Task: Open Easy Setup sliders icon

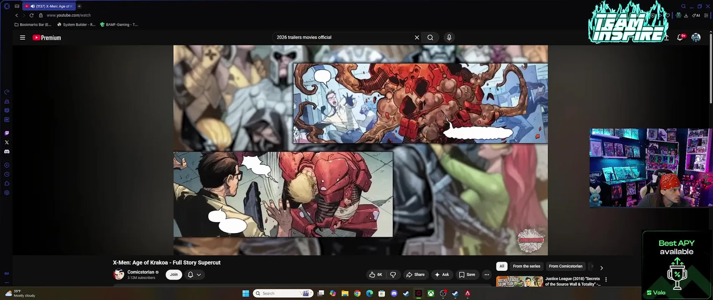Action: (x=706, y=15)
